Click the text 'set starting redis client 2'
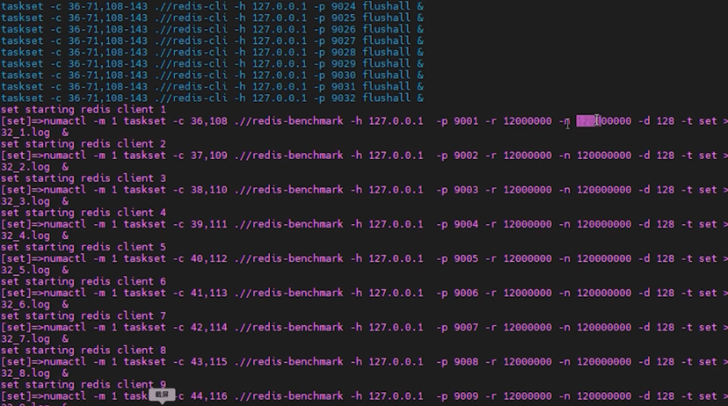Viewport: 728px width, 406px height. coord(84,144)
